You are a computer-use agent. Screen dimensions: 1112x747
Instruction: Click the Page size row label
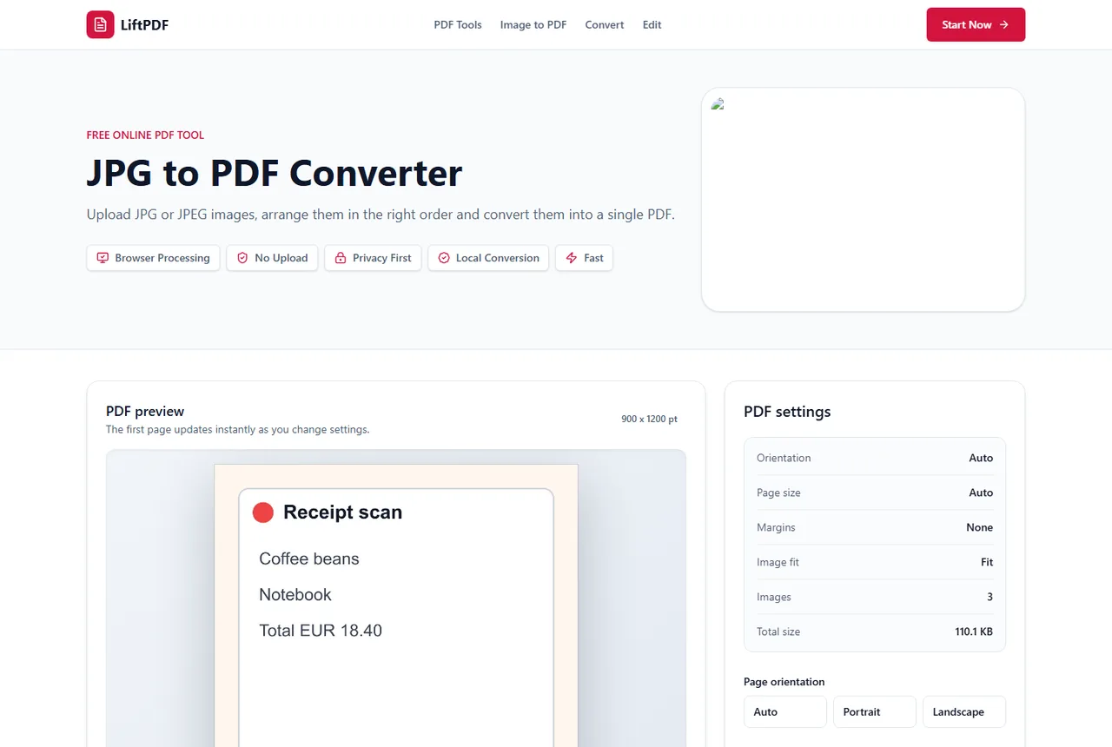click(778, 492)
